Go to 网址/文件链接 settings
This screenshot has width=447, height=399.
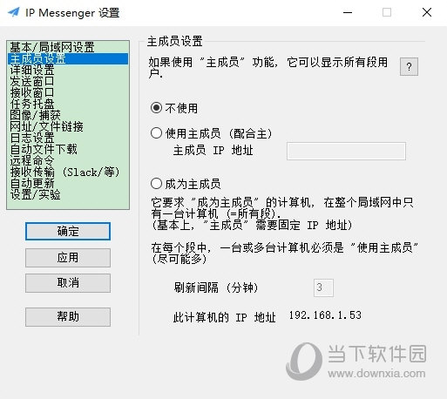point(68,126)
